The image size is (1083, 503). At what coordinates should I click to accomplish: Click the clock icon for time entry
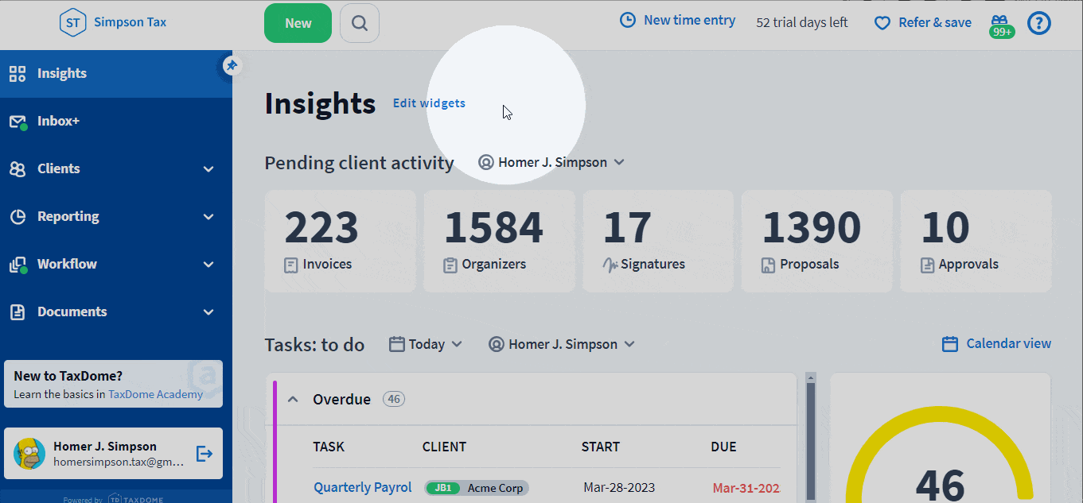[628, 21]
